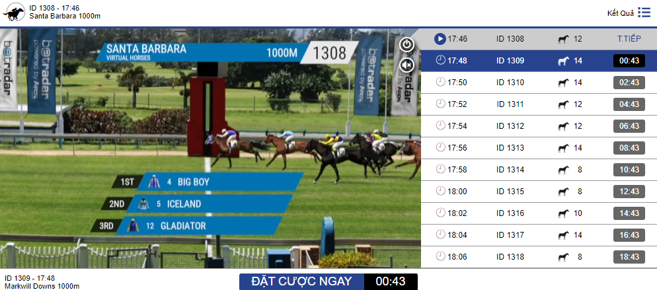Image resolution: width=657 pixels, height=290 pixels.
Task: Select the 18:00 ID 1315 race row
Action: pyautogui.click(x=539, y=191)
